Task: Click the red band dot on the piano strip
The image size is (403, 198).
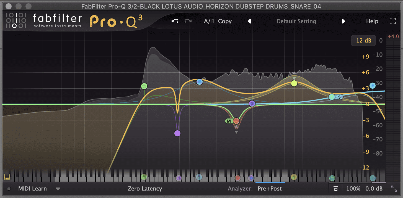Action: coord(237,178)
